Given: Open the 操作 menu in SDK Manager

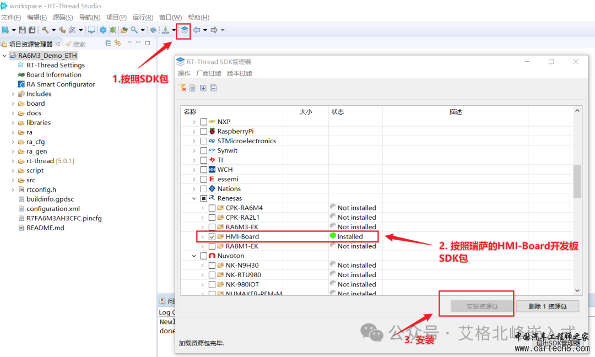Looking at the screenshot, I should pos(184,73).
